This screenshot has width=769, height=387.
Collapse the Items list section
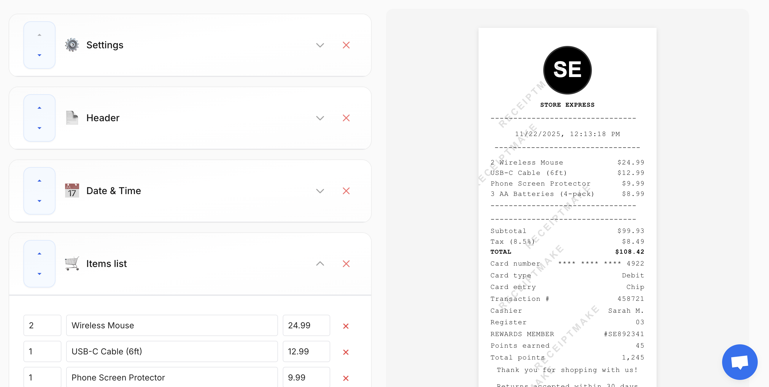click(x=320, y=263)
